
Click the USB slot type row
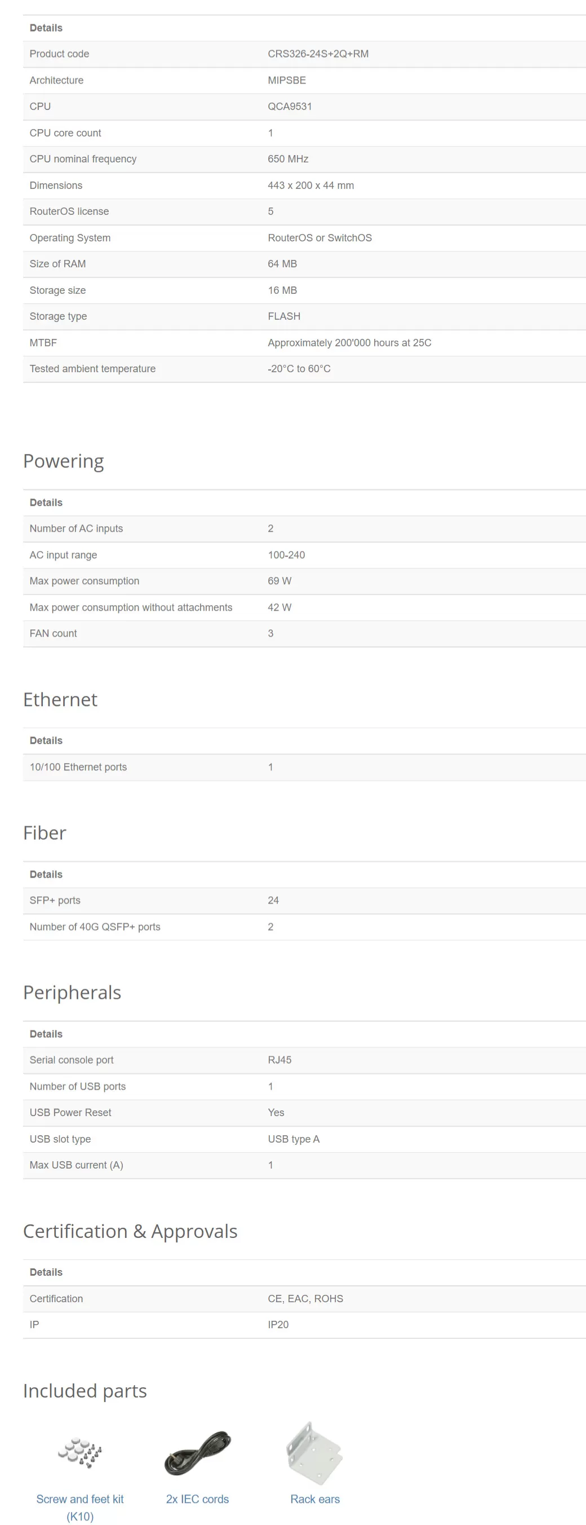(x=304, y=1139)
